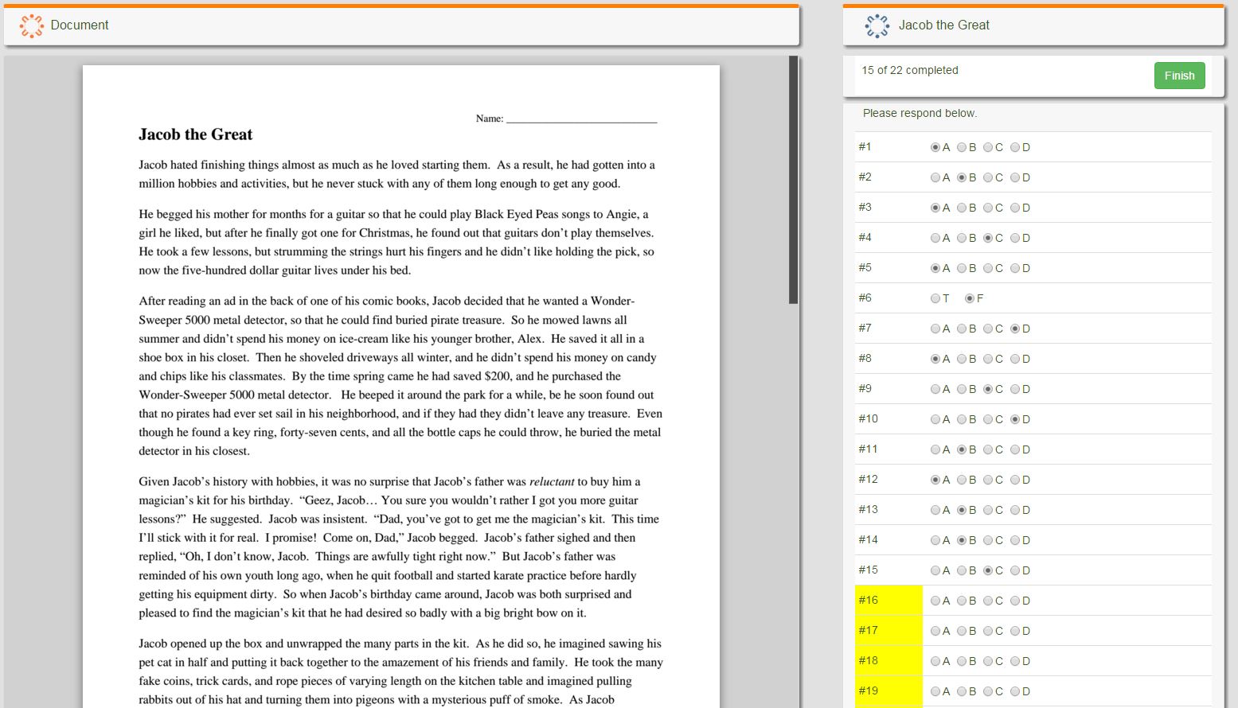1238x708 pixels.
Task: Select answer C for question #10
Action: pos(988,419)
